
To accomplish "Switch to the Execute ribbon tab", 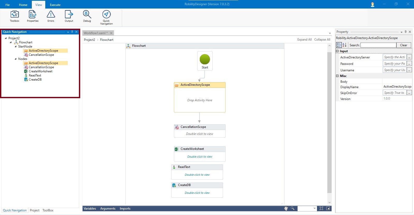I will coord(55,5).
